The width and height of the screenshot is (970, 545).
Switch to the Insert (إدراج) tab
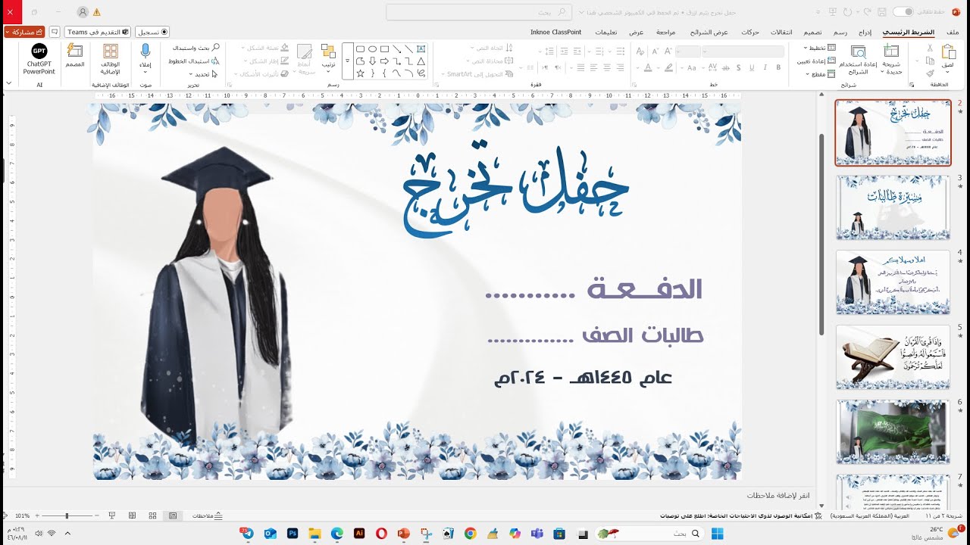(865, 32)
